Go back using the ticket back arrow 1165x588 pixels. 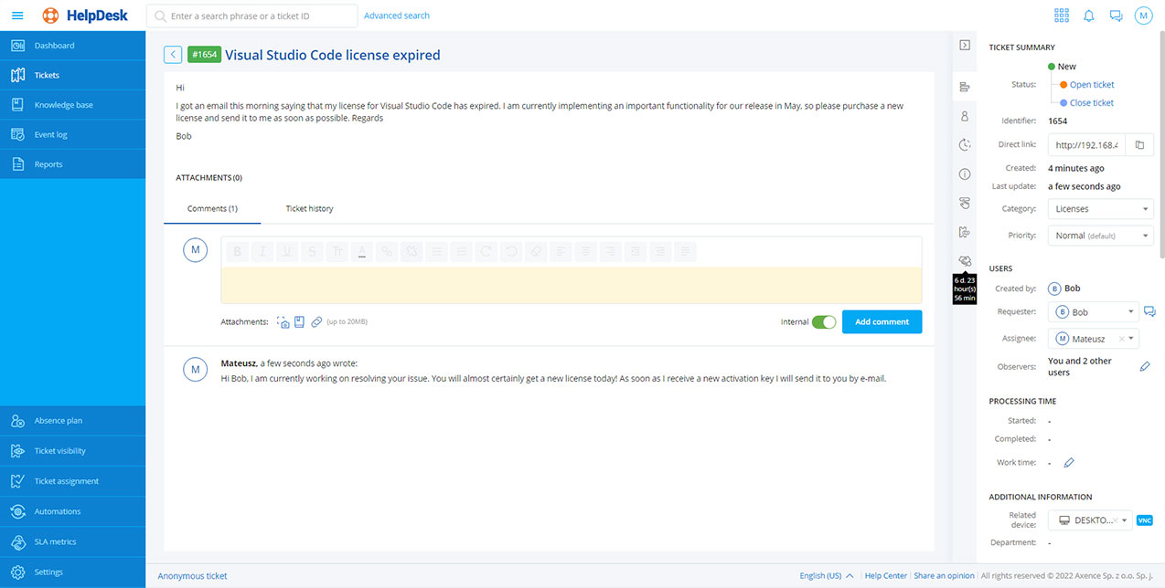(x=173, y=55)
